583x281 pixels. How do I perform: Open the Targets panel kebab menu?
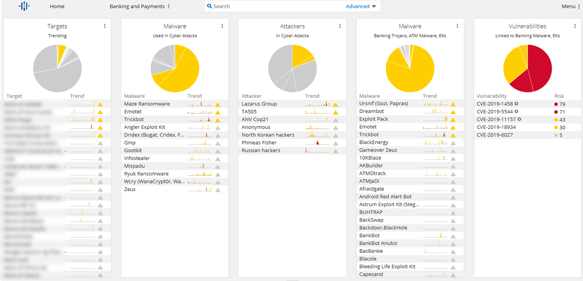pos(105,26)
